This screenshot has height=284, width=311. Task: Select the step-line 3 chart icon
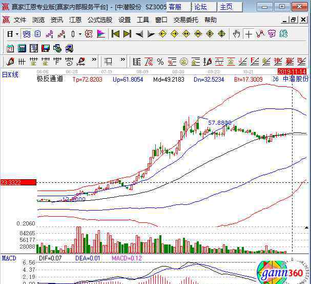tap(49, 34)
